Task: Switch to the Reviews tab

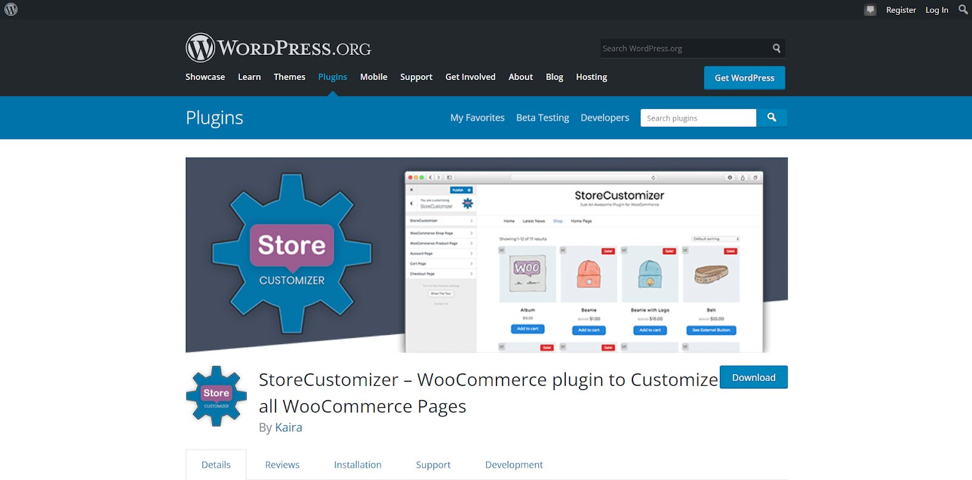Action: 282,465
